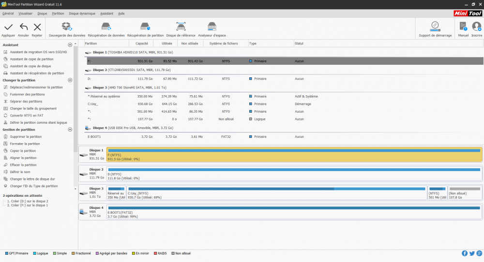Click the Annuler undo icon

pyautogui.click(x=23, y=27)
